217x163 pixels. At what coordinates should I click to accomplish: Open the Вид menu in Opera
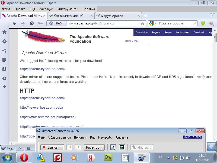(32, 9)
